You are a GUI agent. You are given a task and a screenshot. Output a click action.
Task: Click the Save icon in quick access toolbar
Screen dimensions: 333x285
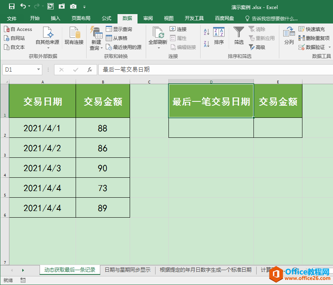(x=11, y=6)
